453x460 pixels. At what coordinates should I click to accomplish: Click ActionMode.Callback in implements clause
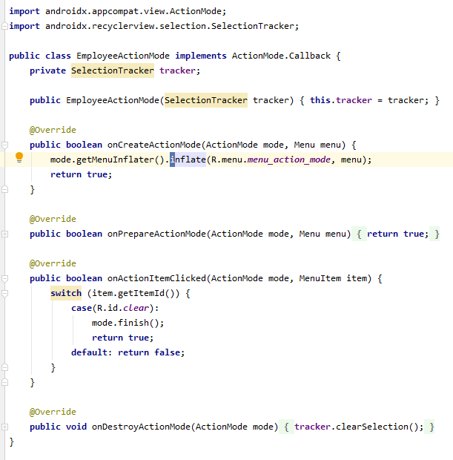click(x=281, y=56)
